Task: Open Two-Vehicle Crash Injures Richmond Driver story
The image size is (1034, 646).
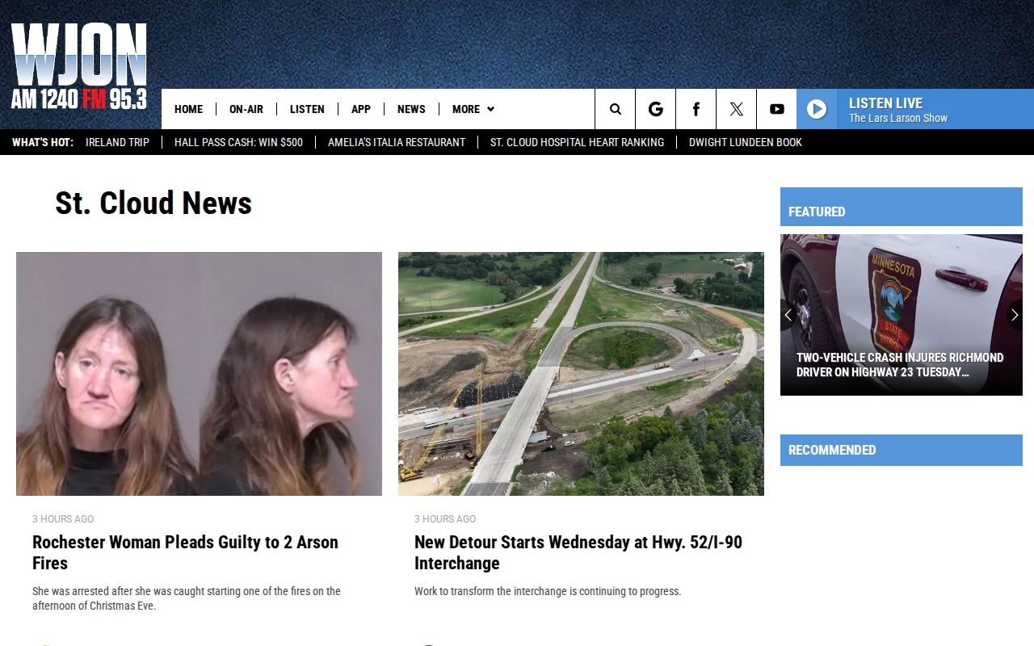Action: 900,365
